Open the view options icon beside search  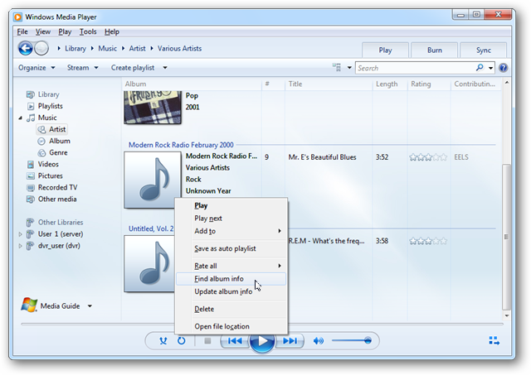tap(336, 68)
